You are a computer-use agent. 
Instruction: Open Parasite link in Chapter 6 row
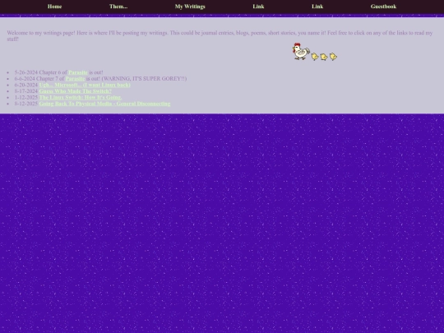pyautogui.click(x=78, y=72)
